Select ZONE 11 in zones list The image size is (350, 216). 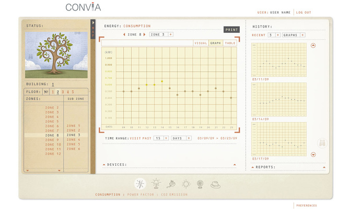point(53,149)
